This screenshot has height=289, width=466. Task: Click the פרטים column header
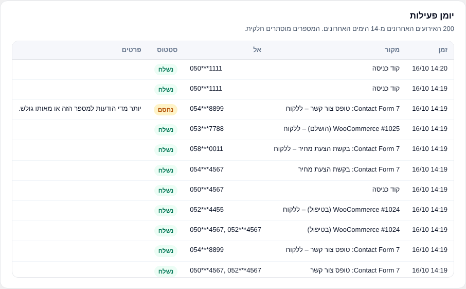[x=131, y=50]
